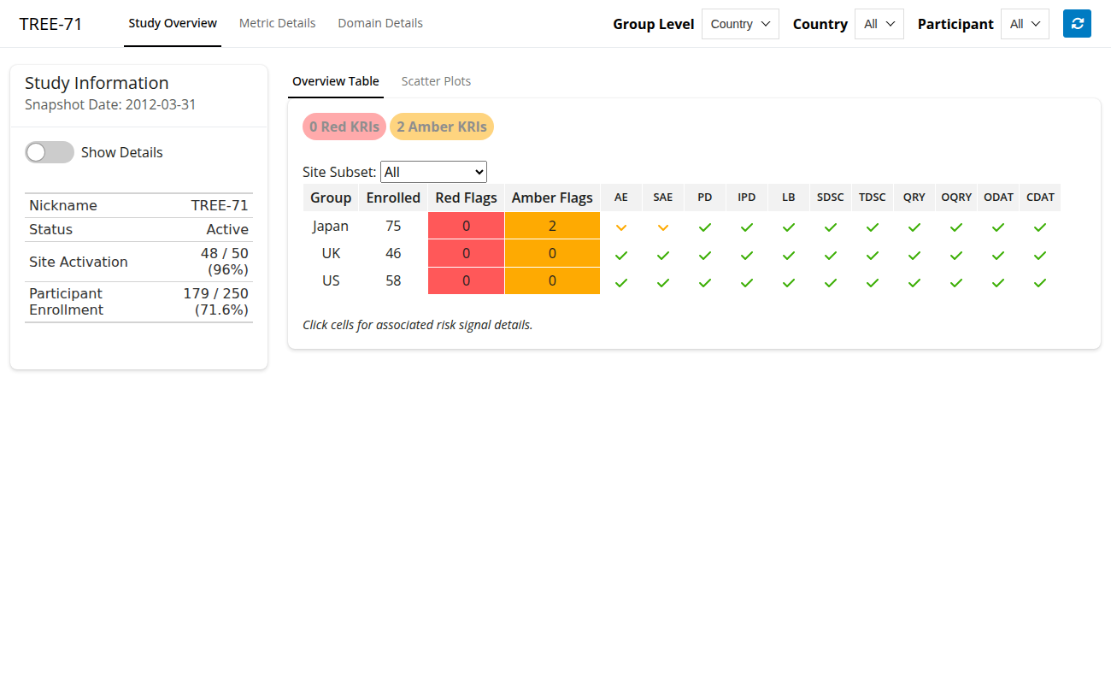
Task: Click the 2 Amber KRIs badge
Action: (x=442, y=127)
